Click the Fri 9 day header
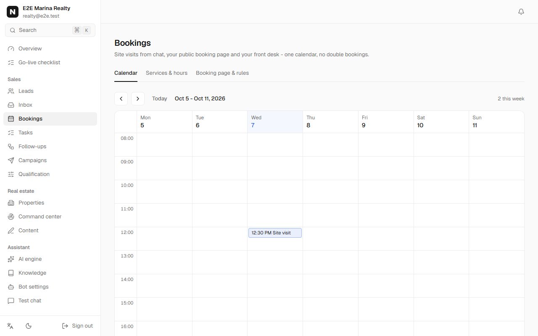 pyautogui.click(x=386, y=122)
